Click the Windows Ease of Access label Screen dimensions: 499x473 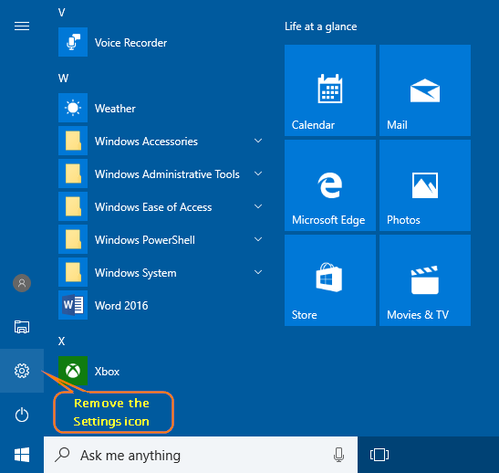tap(153, 207)
